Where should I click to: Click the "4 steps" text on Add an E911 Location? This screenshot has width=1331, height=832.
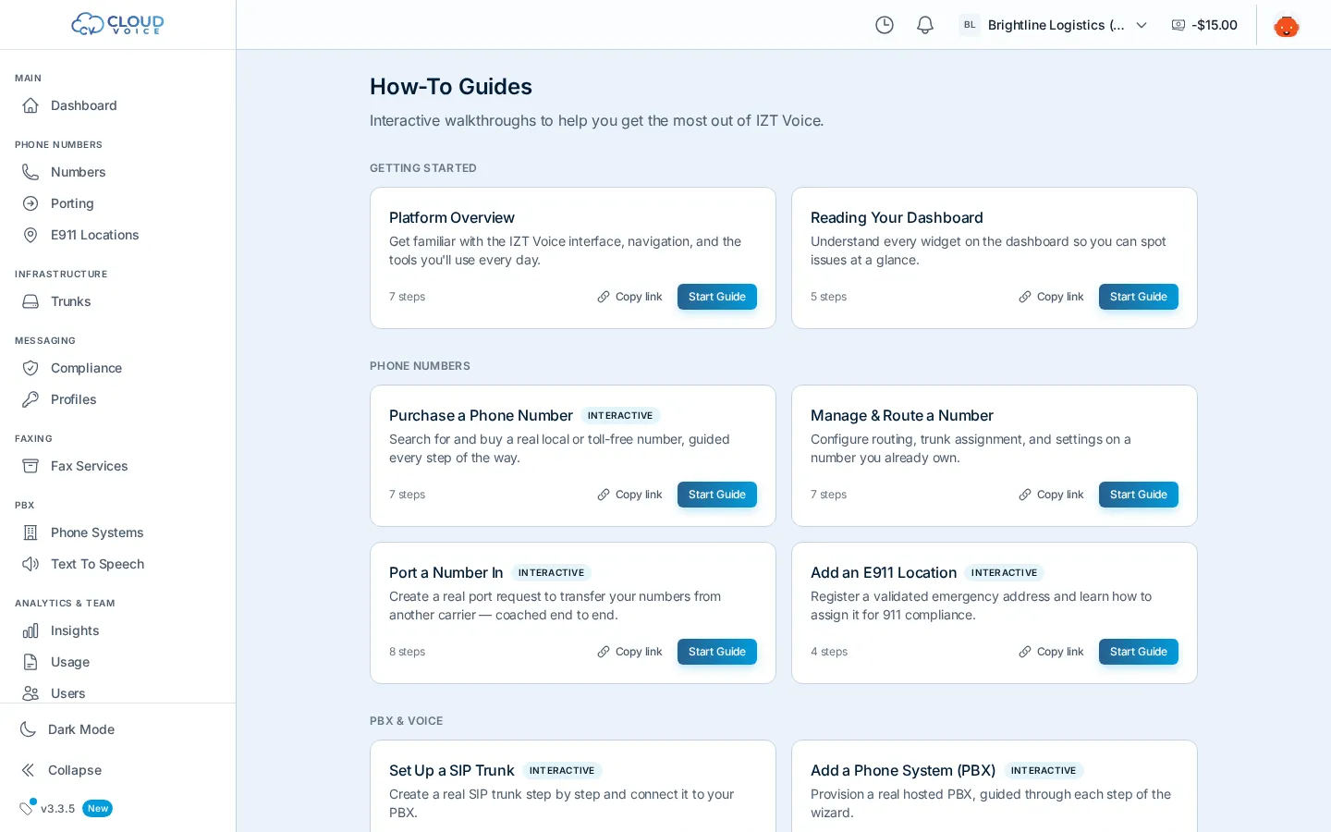point(829,652)
